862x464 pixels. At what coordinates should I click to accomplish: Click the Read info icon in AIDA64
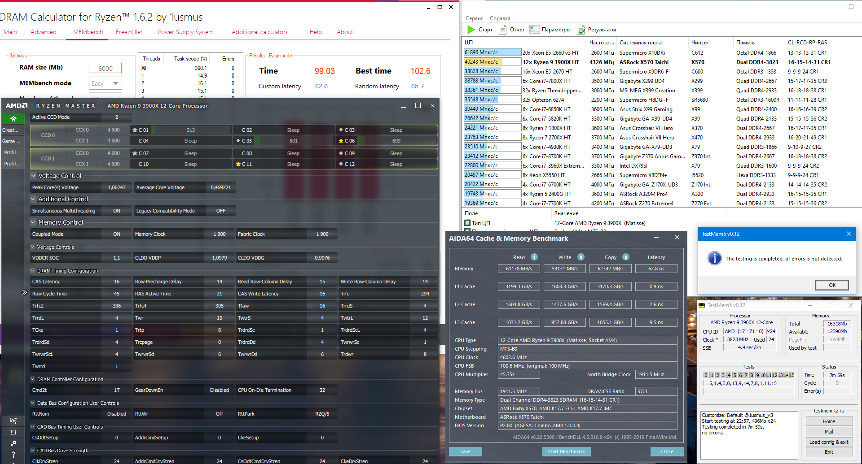[534, 257]
